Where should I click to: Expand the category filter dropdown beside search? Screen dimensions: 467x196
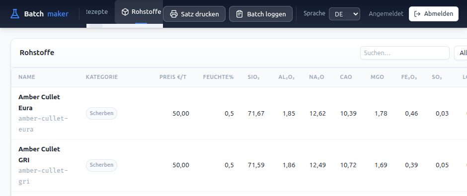tap(461, 53)
